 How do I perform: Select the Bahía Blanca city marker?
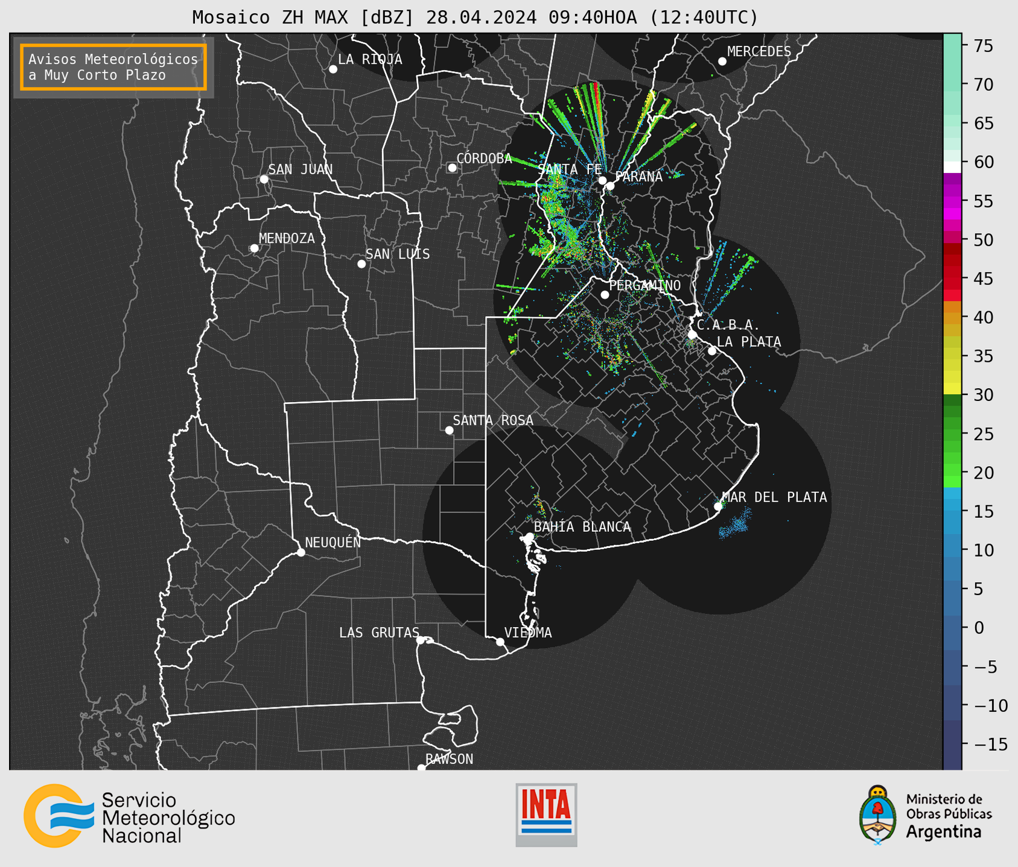(x=529, y=537)
